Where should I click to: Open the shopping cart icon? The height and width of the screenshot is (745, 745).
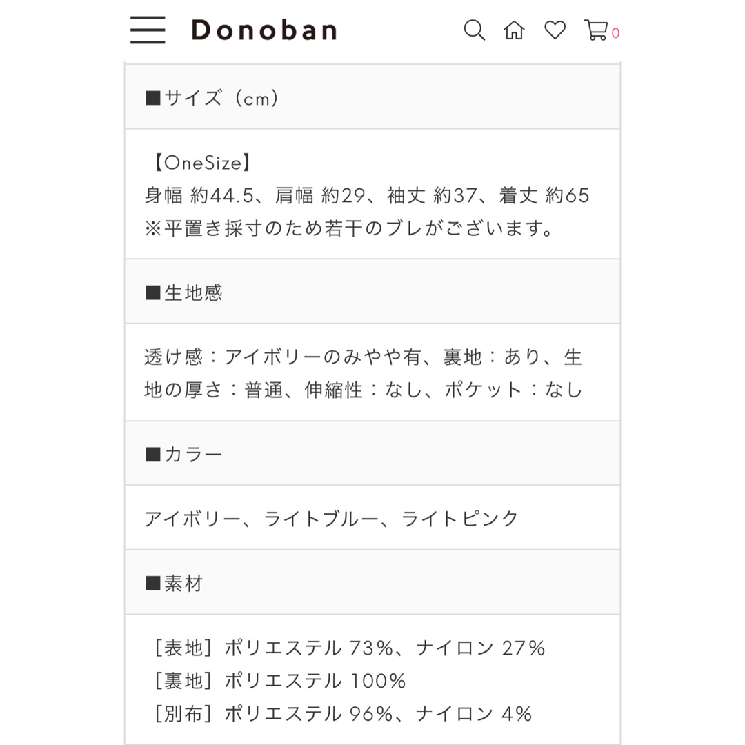point(596,30)
